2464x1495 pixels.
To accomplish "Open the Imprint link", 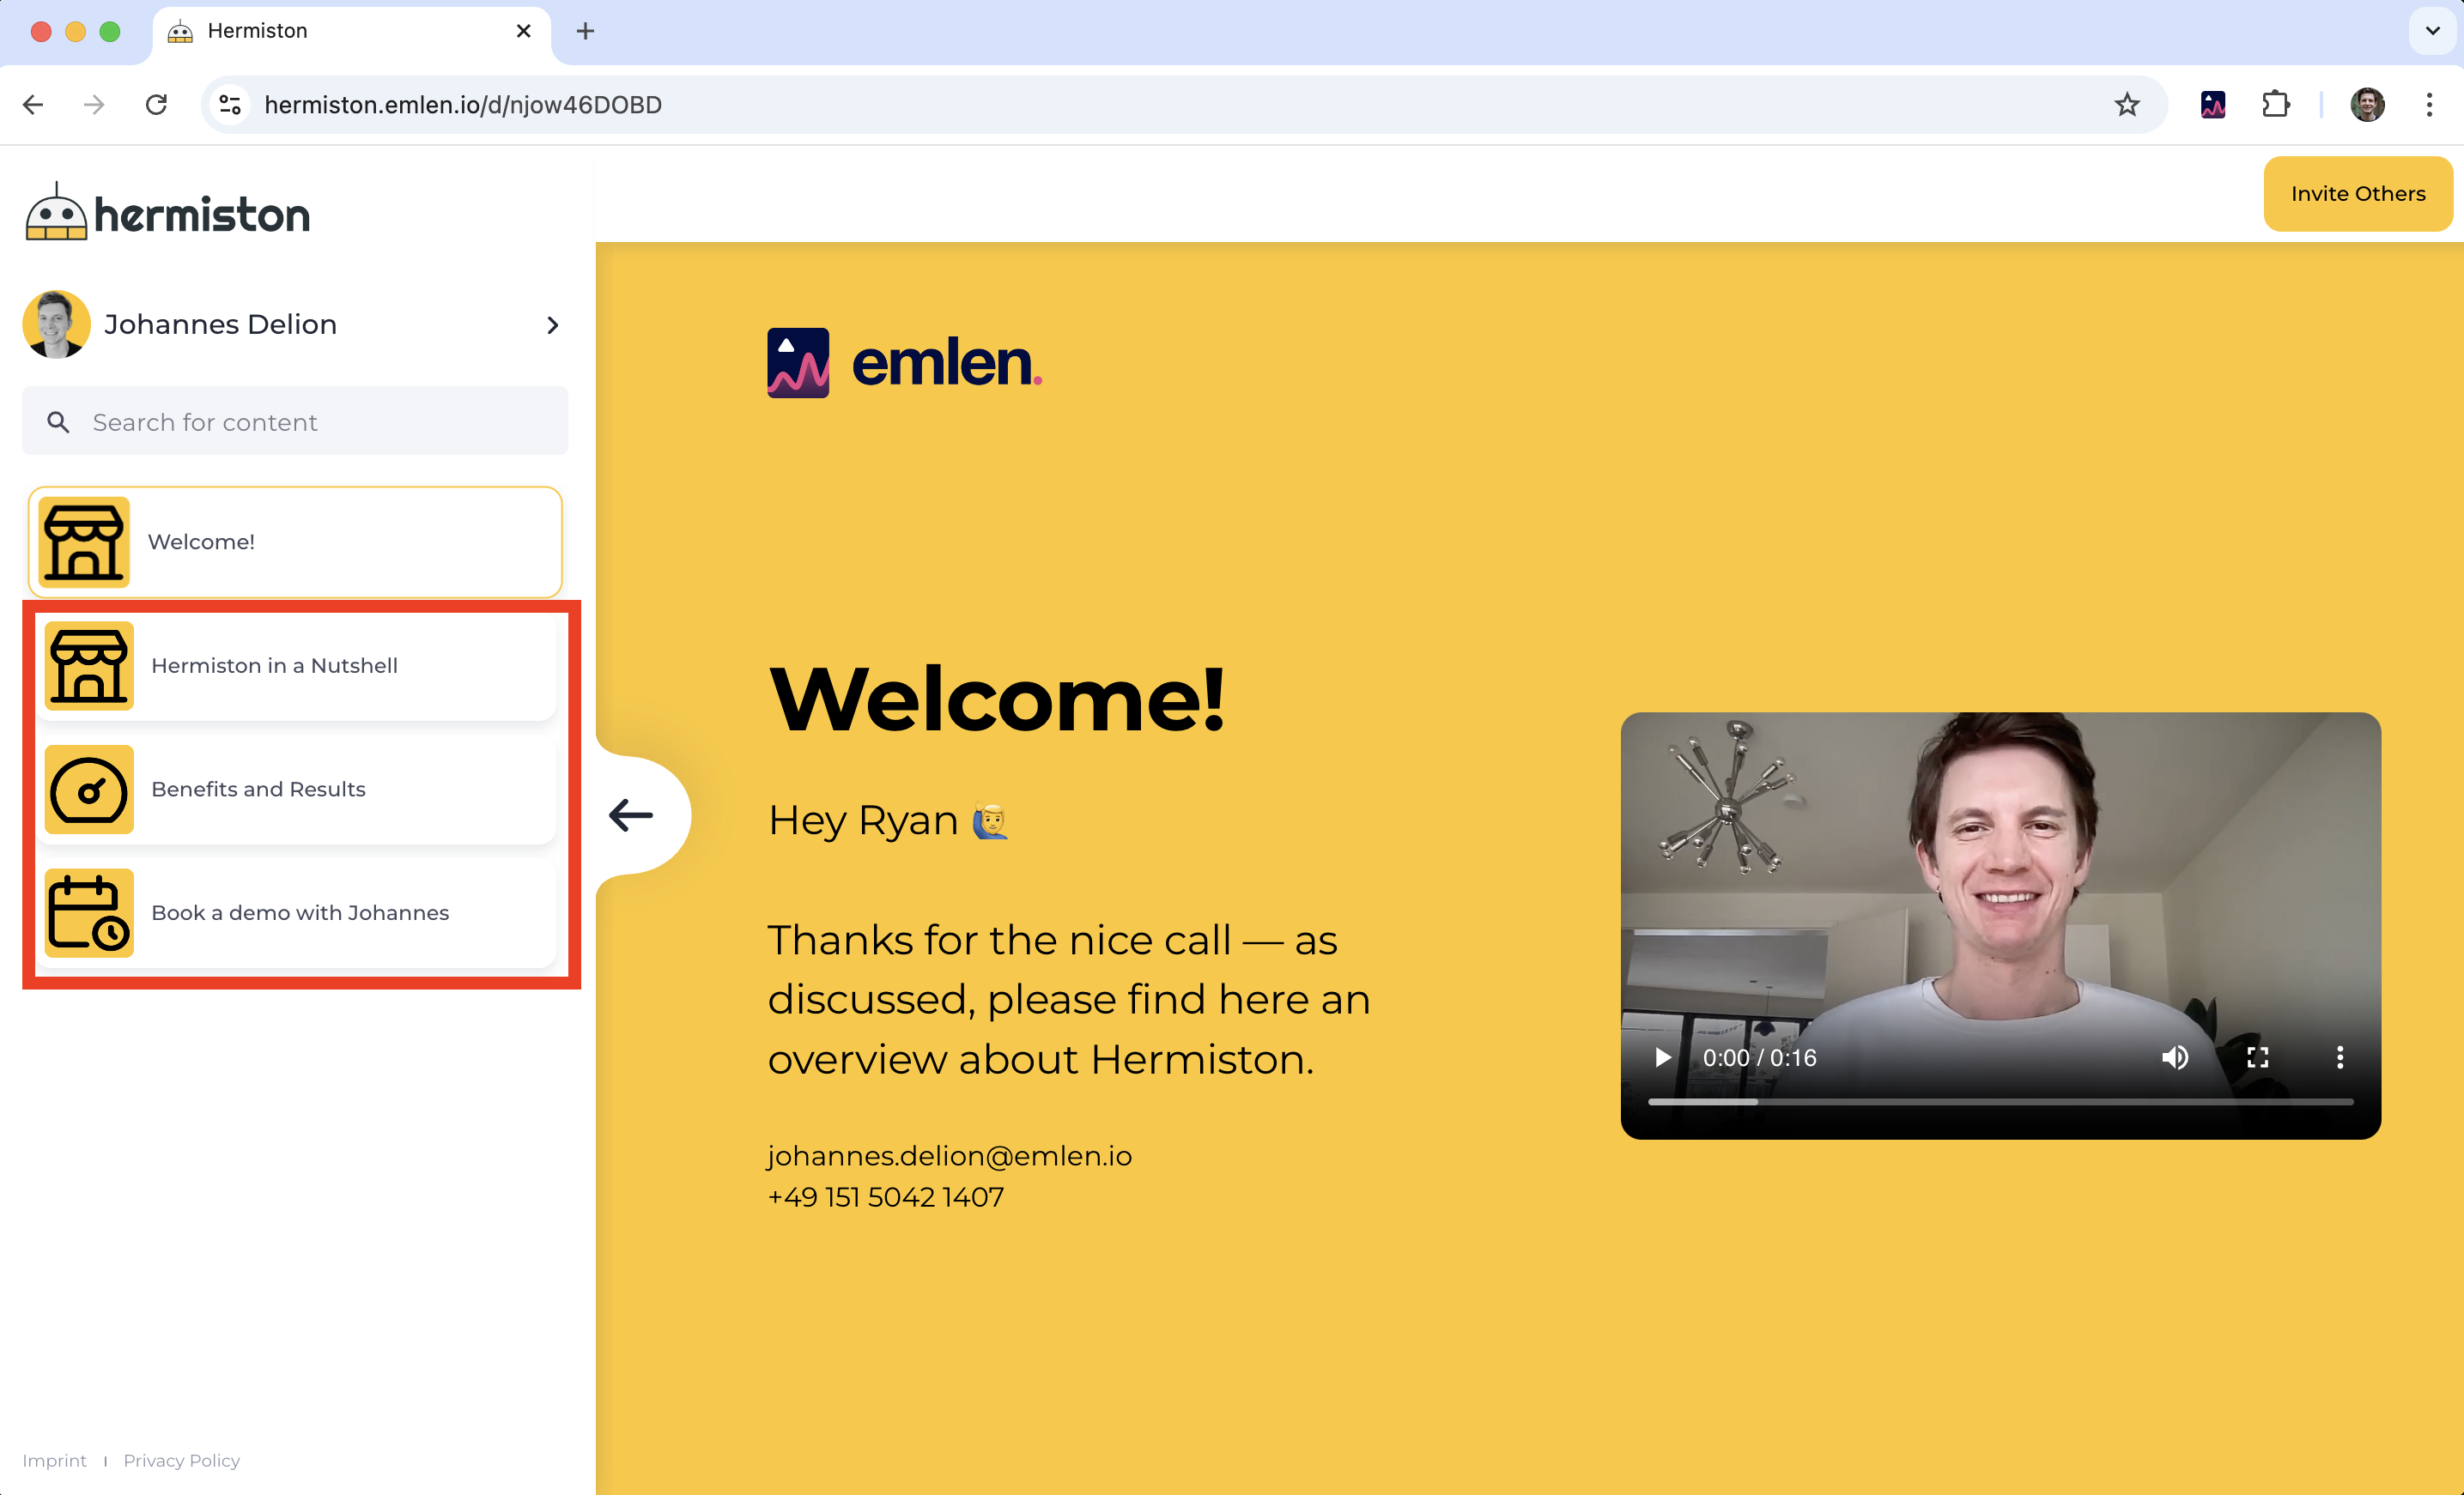I will [54, 1460].
